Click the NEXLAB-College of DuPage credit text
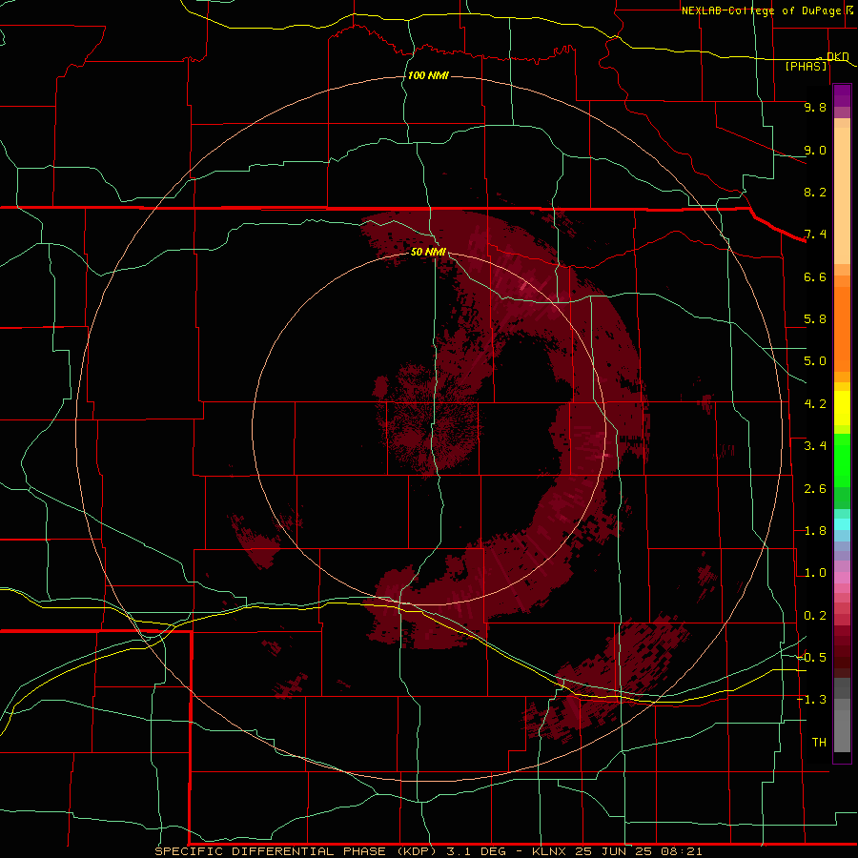 click(763, 10)
